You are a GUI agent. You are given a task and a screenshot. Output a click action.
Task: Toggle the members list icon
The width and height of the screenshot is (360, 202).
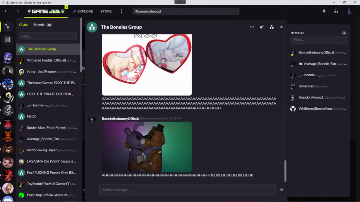[x=272, y=27]
